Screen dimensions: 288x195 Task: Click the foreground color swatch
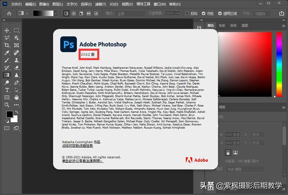[x=9, y=114]
